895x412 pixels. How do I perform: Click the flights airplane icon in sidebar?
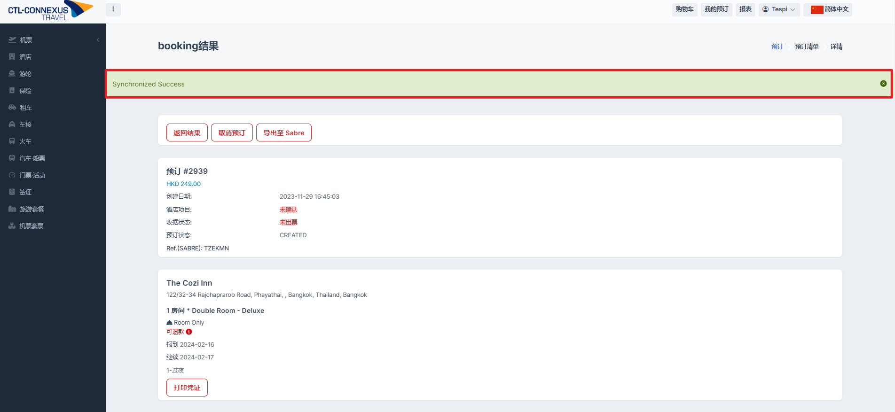coord(12,40)
